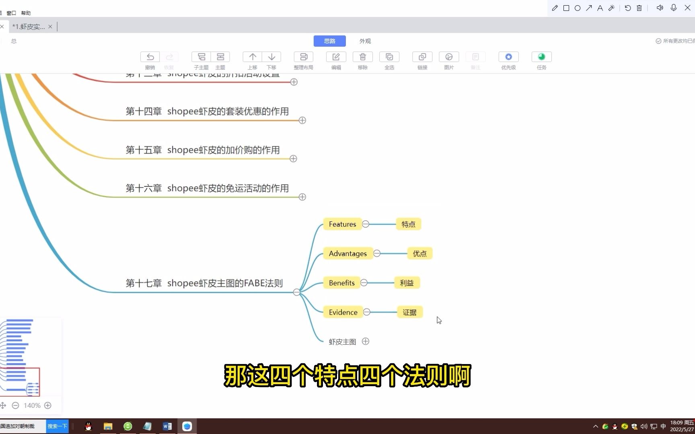Click the 全选 select all icon

click(x=389, y=57)
